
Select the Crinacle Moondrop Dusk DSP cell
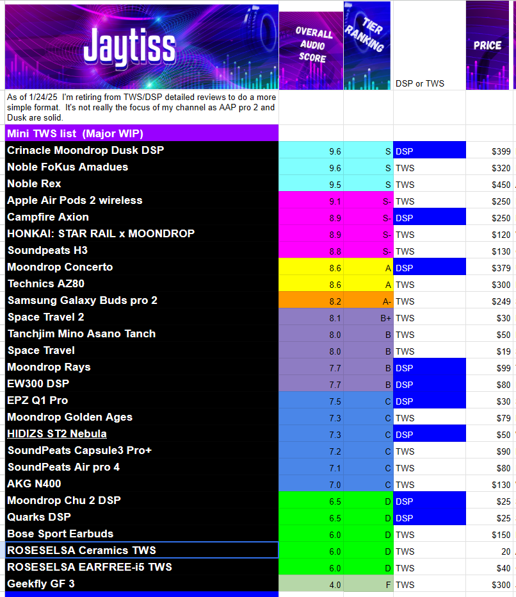[x=142, y=150]
